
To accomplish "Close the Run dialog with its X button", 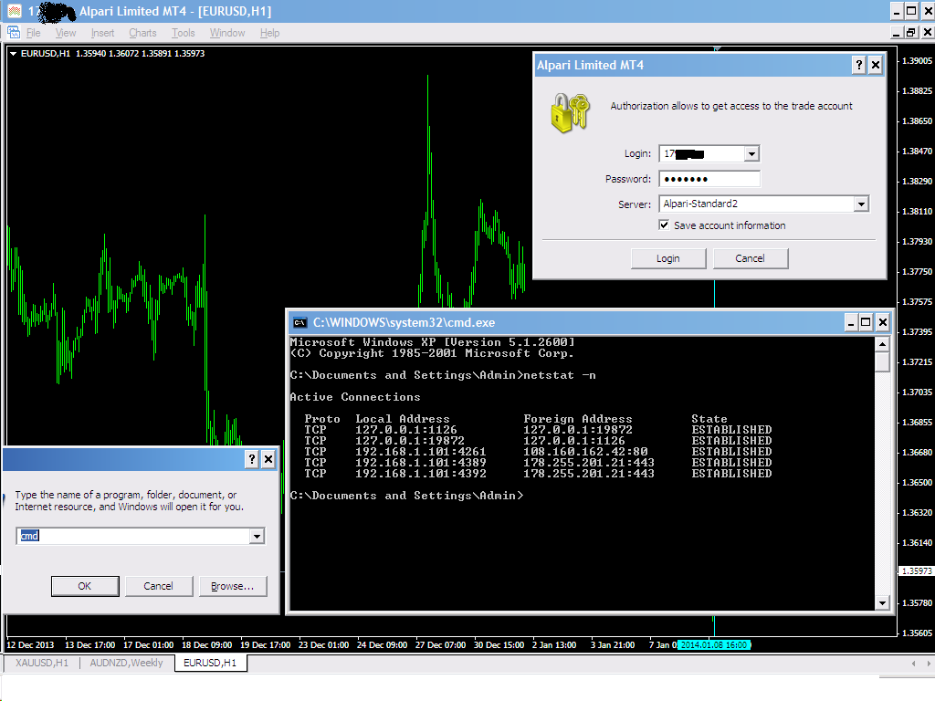I will click(x=268, y=459).
